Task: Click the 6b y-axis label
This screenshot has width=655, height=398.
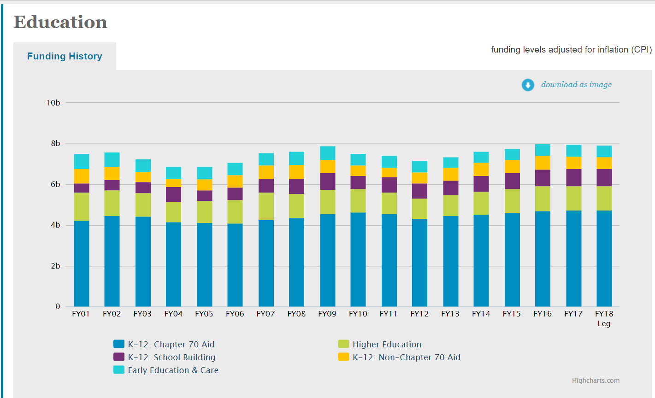Action: (x=55, y=184)
